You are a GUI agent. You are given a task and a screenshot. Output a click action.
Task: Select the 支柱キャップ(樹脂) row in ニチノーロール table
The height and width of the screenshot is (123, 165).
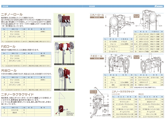coord(148,52)
